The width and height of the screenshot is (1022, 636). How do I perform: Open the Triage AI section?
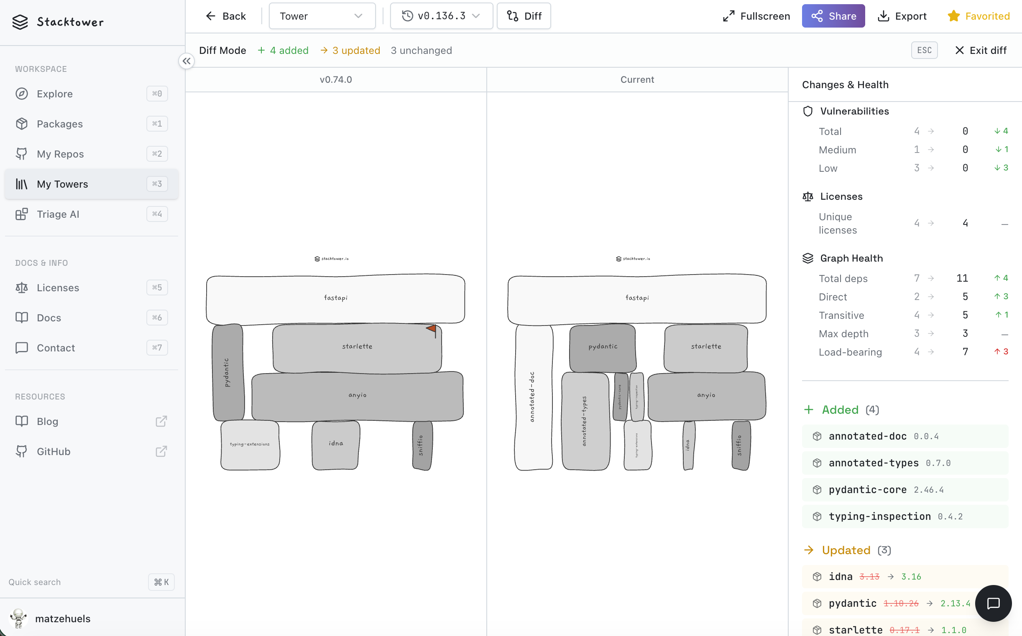coord(91,214)
